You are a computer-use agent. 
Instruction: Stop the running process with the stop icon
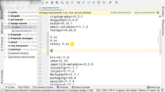coord(72,2)
